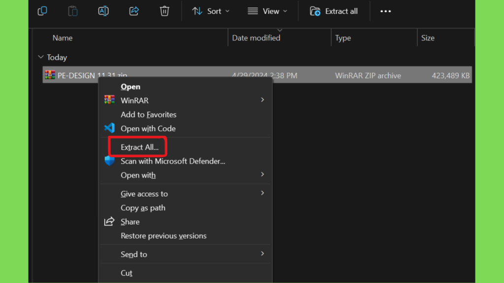
Task: Sort by the Date modified column header
Action: point(256,38)
